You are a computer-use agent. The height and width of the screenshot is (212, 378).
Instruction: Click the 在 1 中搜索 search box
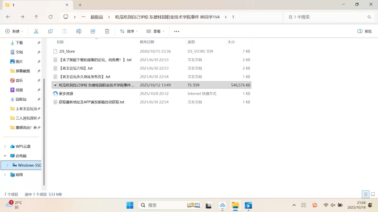click(326, 17)
